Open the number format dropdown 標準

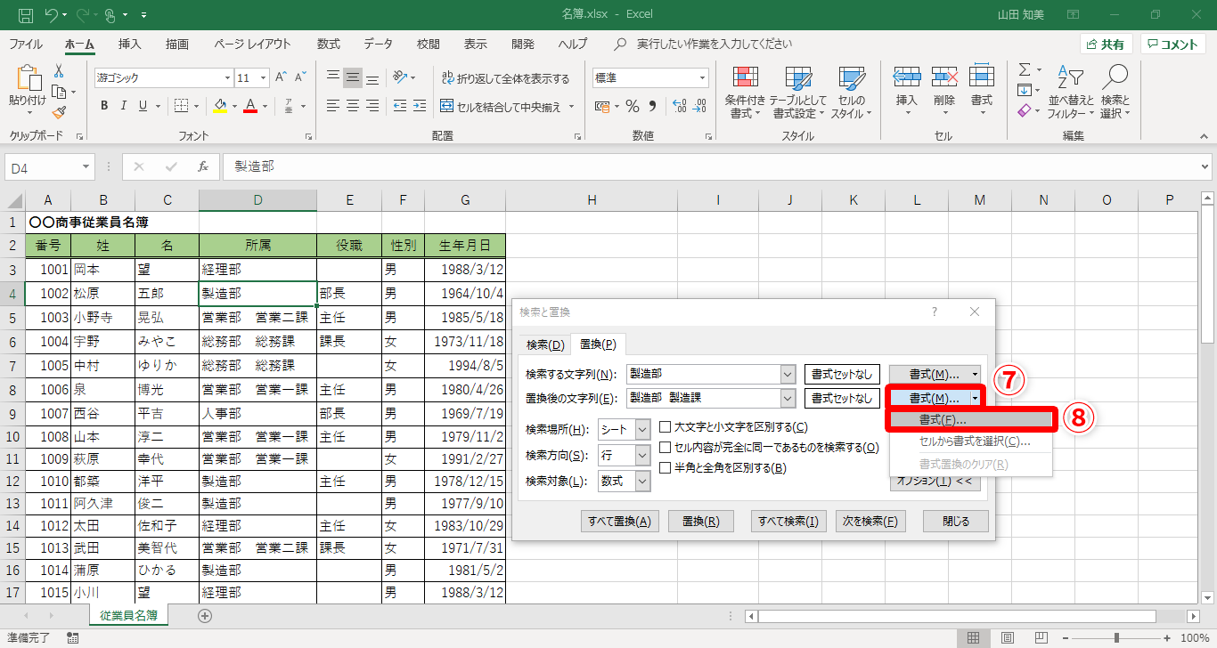703,77
